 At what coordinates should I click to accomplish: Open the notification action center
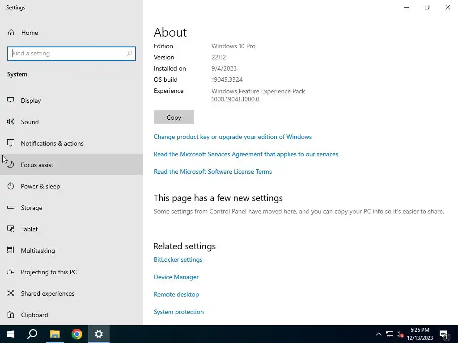click(x=444, y=334)
